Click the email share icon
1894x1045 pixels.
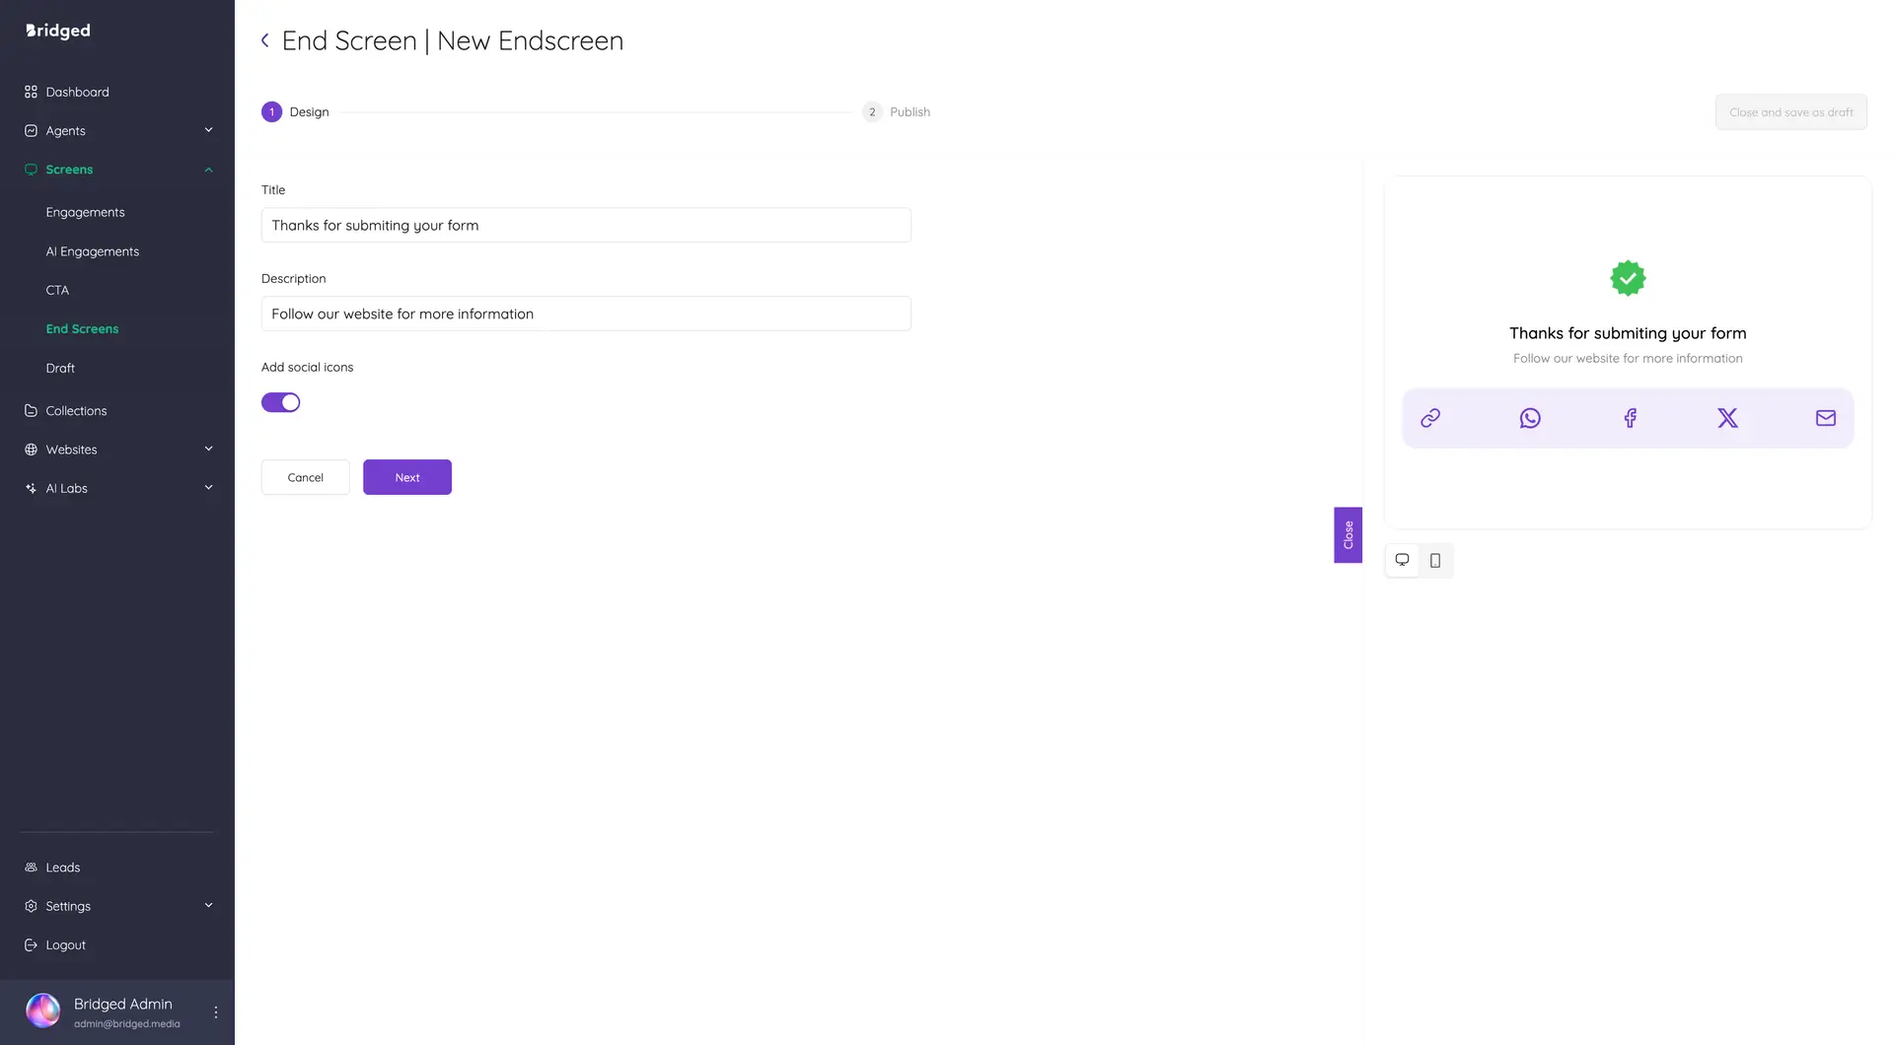1826,418
